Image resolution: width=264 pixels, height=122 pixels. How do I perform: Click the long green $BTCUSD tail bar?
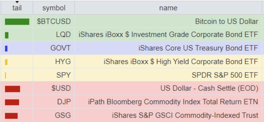(x=17, y=22)
